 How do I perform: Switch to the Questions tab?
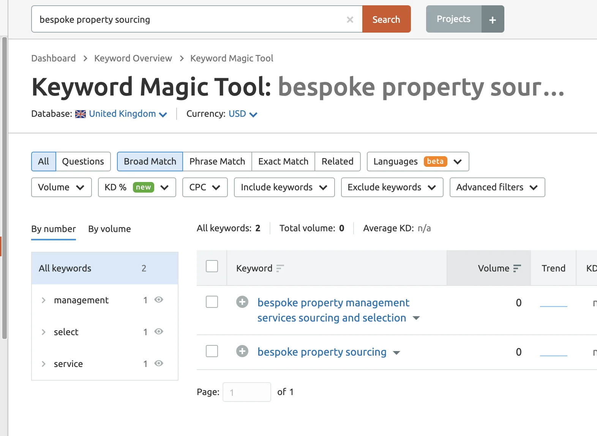point(83,162)
